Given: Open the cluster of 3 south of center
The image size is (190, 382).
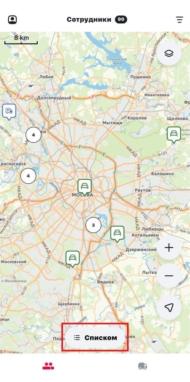Looking at the screenshot, I should pos(94,225).
